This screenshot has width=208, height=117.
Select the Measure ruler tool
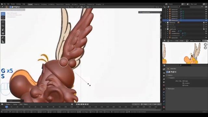tap(3, 42)
